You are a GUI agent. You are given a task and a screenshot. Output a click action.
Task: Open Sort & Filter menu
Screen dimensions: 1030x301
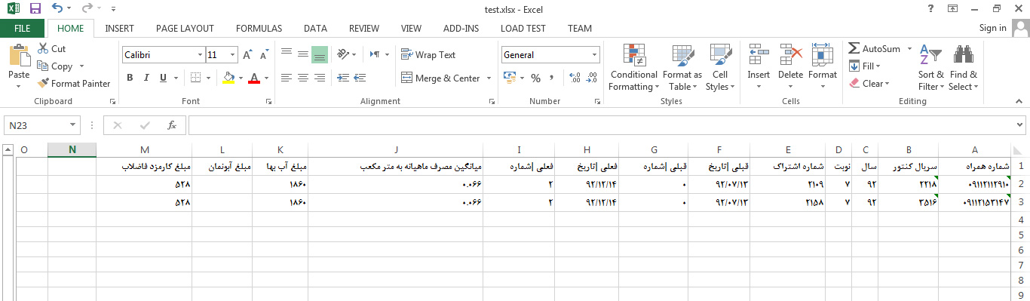coord(930,68)
